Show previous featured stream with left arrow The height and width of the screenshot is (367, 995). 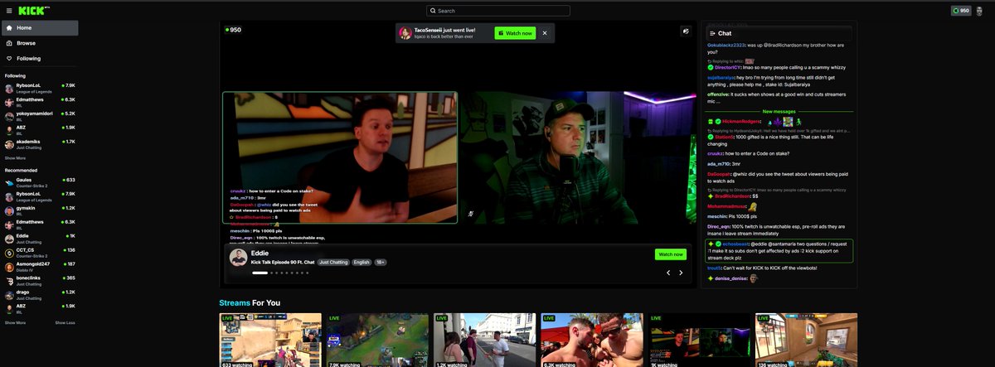click(668, 273)
